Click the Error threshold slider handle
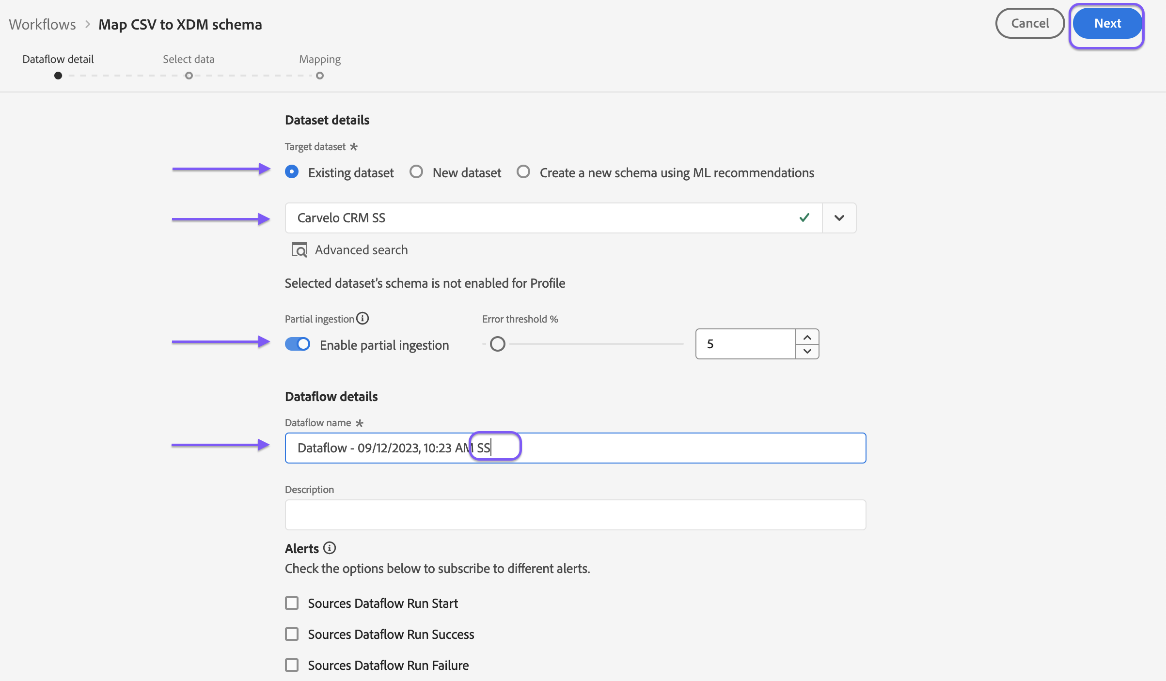Image resolution: width=1166 pixels, height=681 pixels. tap(498, 344)
